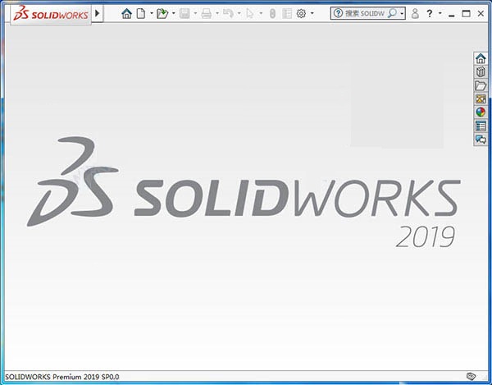Click the user login icon
Viewport: 492px width, 385px height.
415,14
